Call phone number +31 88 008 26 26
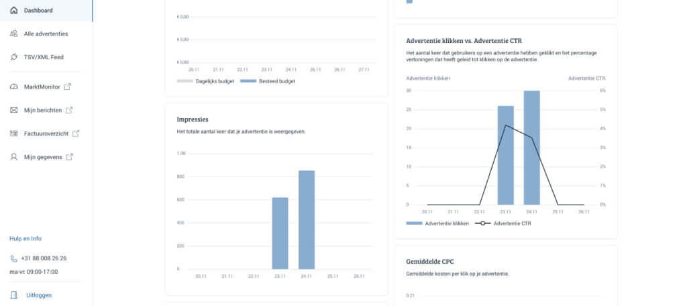The image size is (687, 306). (44, 258)
